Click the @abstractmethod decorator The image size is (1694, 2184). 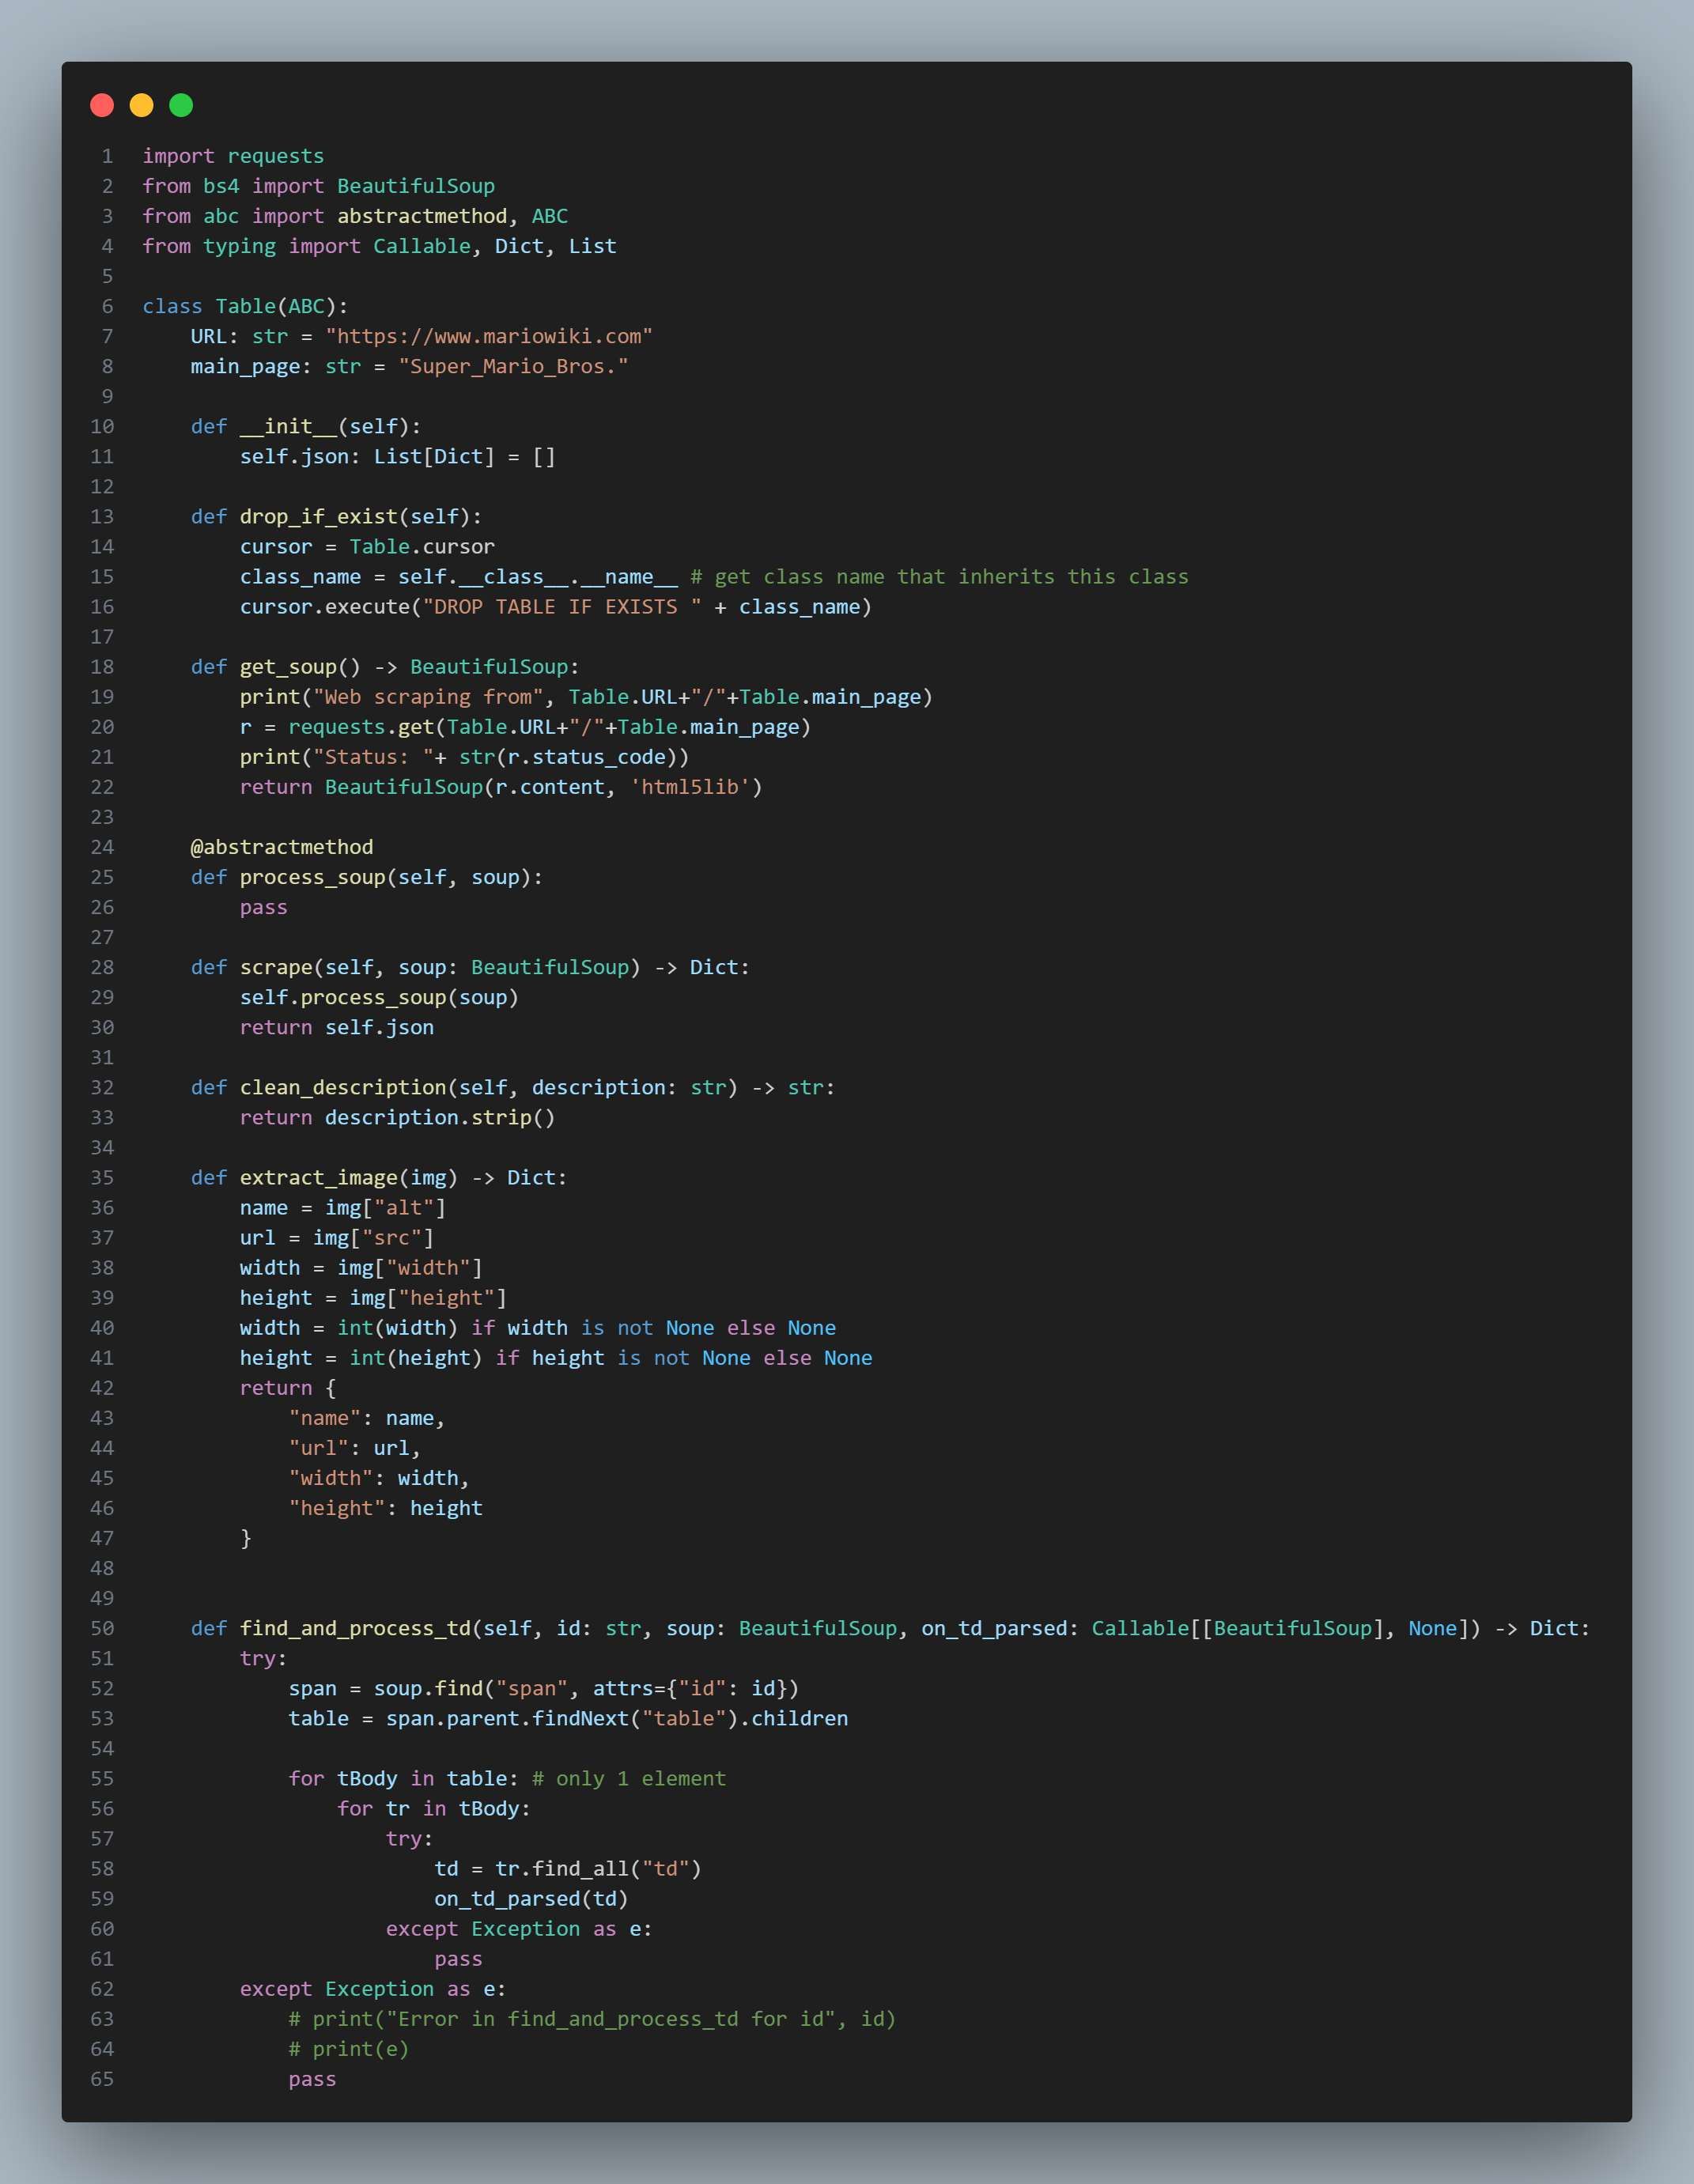pos(282,847)
